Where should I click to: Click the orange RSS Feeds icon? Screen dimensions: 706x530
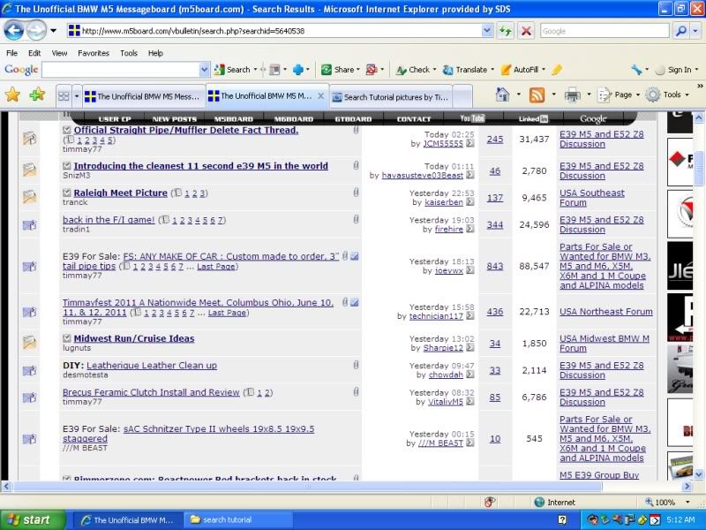537,95
